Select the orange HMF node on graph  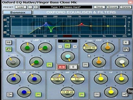[x=91, y=26]
